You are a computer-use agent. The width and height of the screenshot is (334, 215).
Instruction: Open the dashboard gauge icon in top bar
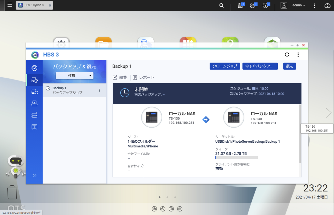[327, 5]
